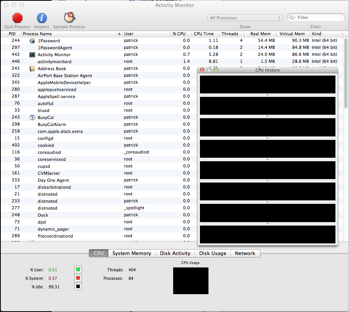
Task: Switch to the Disk Usage tab
Action: (213, 253)
